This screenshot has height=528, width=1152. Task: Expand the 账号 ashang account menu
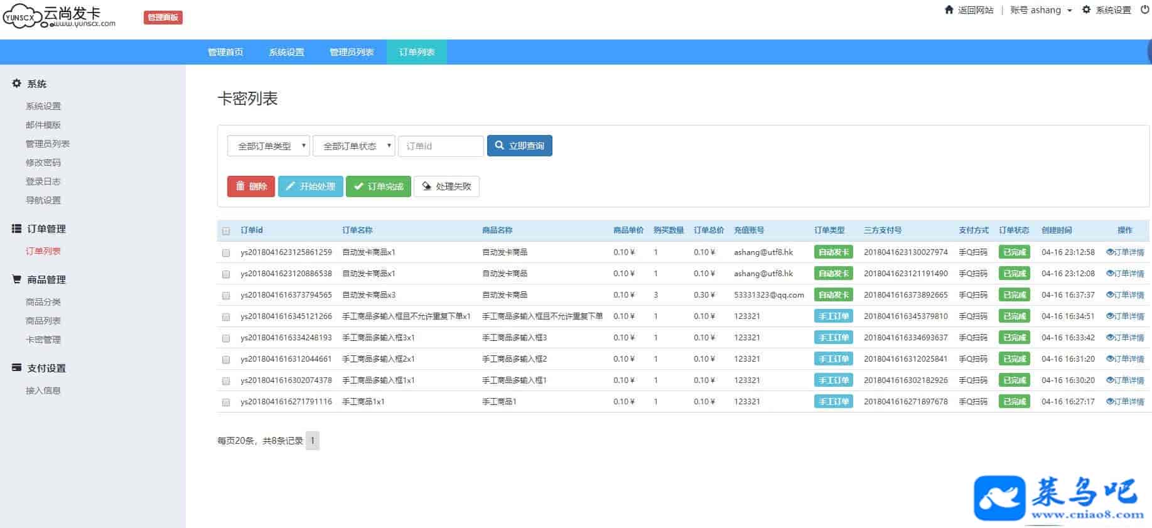point(1040,10)
